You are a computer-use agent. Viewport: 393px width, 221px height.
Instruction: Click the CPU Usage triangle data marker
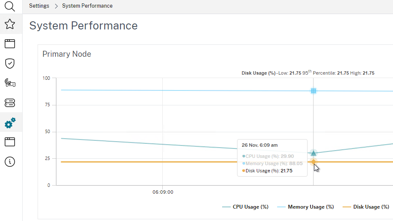click(x=314, y=153)
